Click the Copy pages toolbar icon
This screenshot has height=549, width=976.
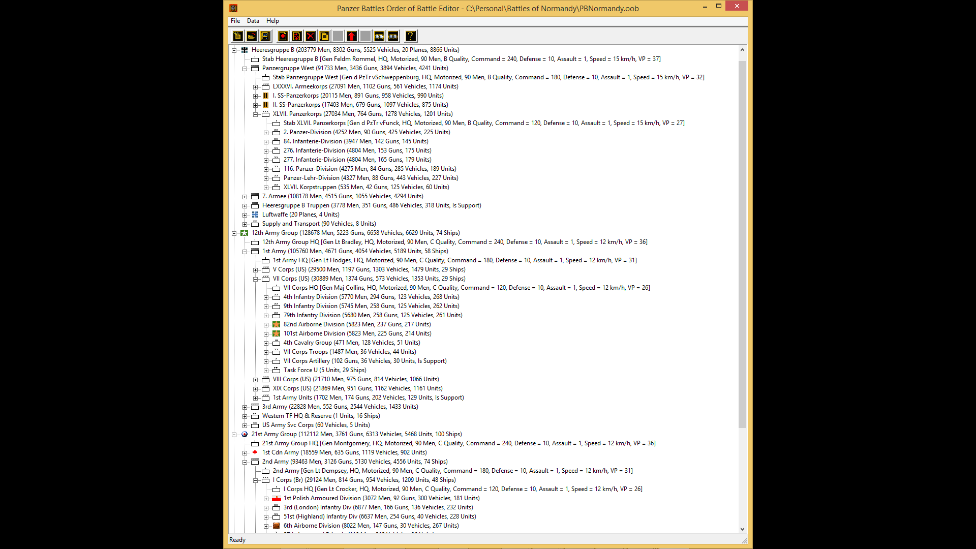[x=324, y=36]
